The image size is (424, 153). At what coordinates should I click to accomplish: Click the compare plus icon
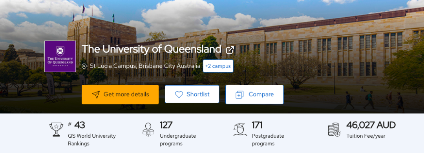coord(239,95)
